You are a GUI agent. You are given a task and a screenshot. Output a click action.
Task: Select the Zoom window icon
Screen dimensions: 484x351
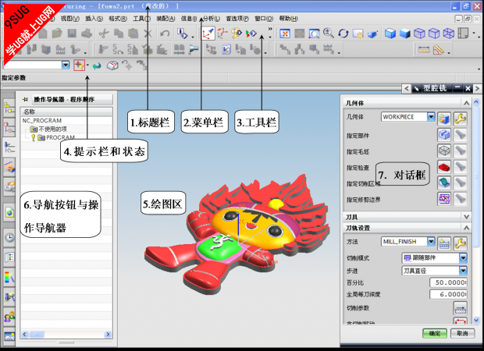click(315, 34)
